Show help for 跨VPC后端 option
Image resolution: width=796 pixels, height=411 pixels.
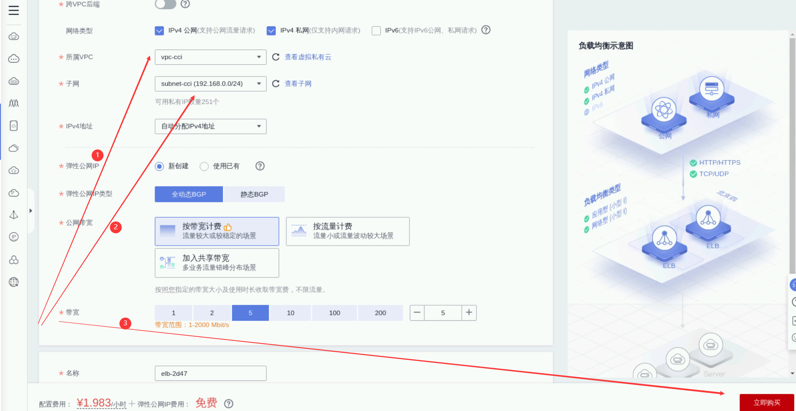coord(185,4)
